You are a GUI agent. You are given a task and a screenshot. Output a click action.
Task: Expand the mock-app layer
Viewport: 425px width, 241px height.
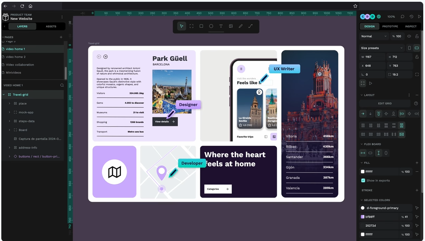9,112
